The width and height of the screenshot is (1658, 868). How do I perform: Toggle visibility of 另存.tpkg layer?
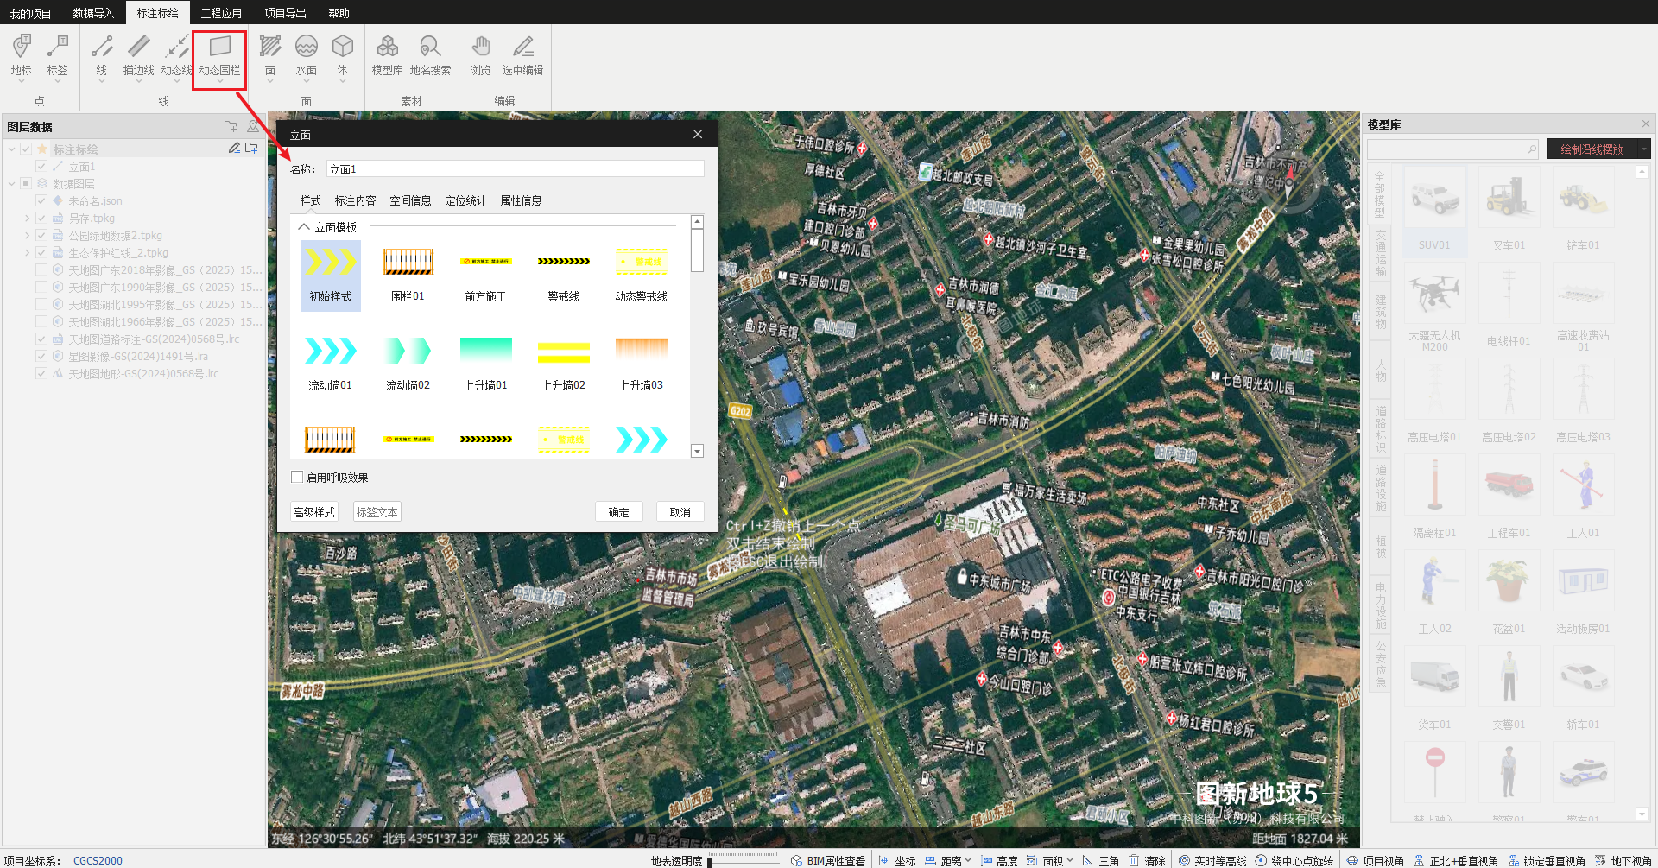[x=41, y=219]
